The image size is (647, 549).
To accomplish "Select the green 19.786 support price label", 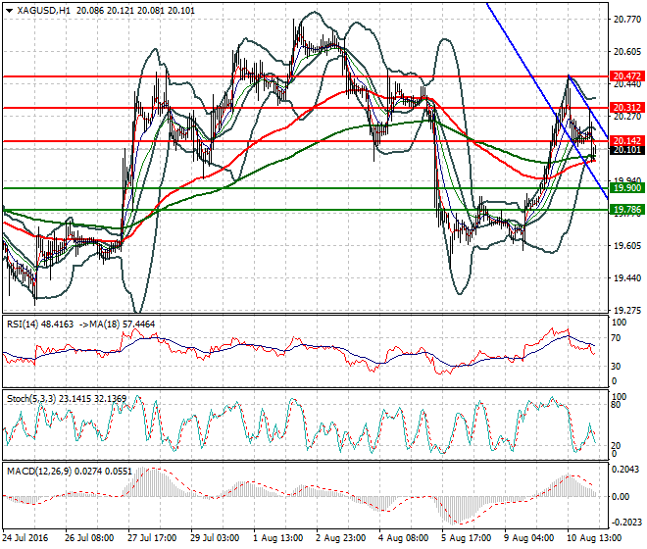I will tap(627, 210).
